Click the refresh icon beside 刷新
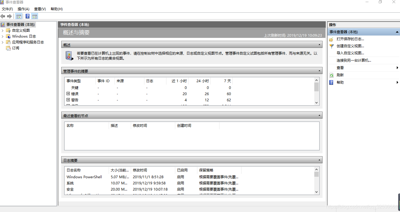 point(332,75)
